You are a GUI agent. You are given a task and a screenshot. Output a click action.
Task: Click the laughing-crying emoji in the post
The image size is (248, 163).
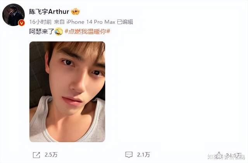[x=59, y=31]
